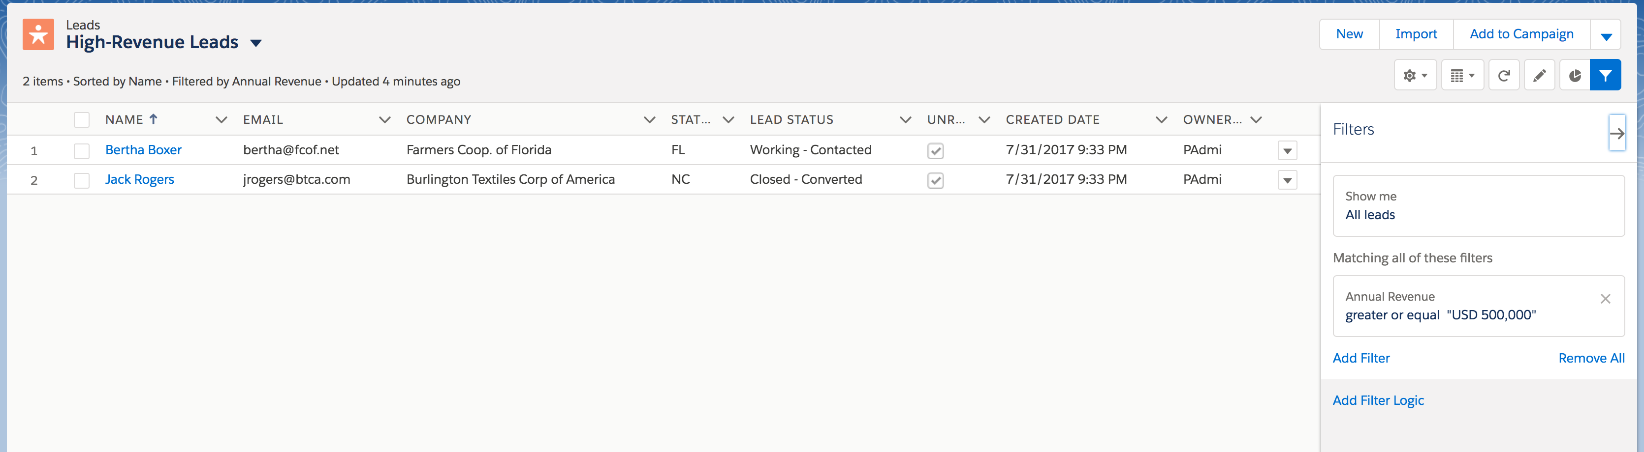Open the Lead Status column chevron menu
Screen dimensions: 1644x452
905,120
